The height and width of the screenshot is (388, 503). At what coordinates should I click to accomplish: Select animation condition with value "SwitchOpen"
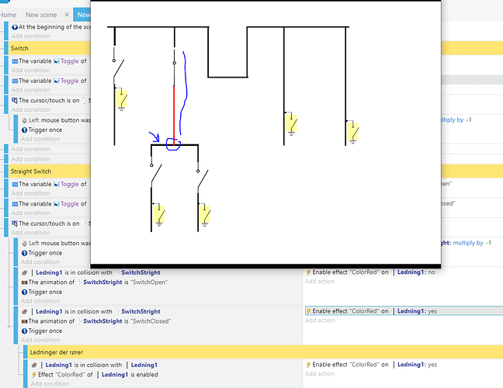[95, 282]
